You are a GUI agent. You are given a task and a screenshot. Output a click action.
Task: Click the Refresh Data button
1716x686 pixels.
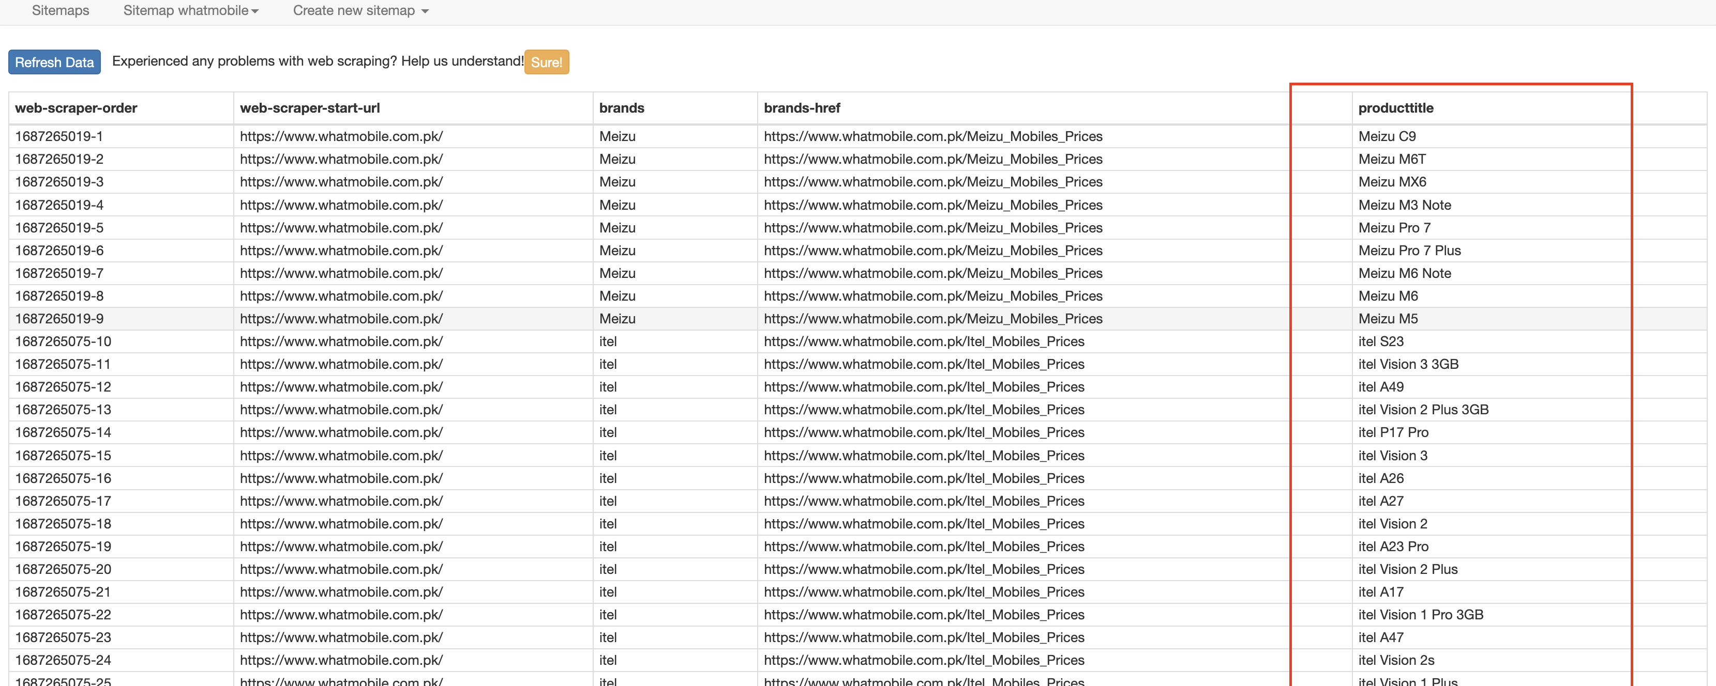point(55,62)
